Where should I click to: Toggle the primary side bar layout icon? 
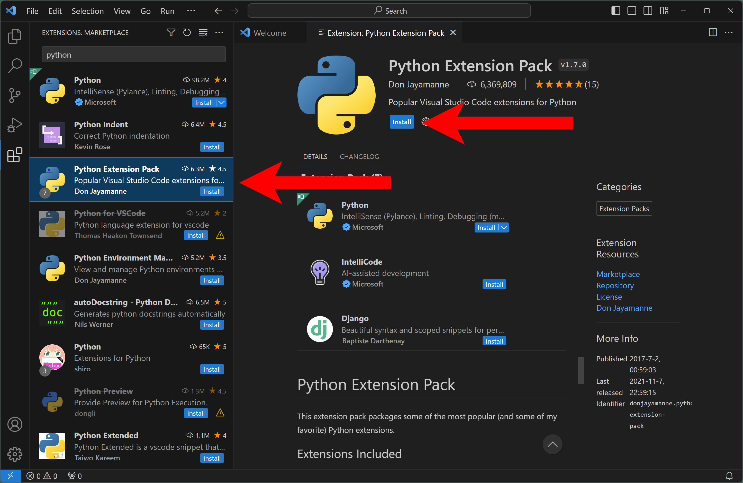point(616,11)
